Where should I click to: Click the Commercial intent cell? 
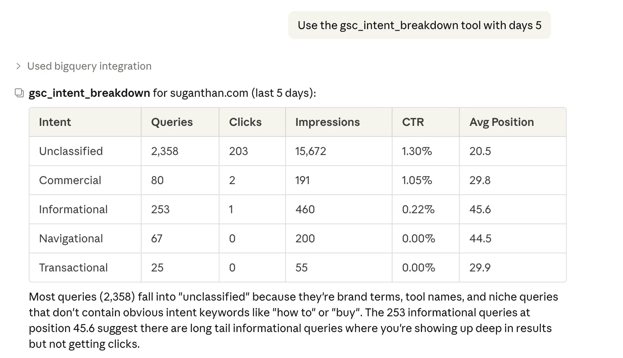point(70,180)
